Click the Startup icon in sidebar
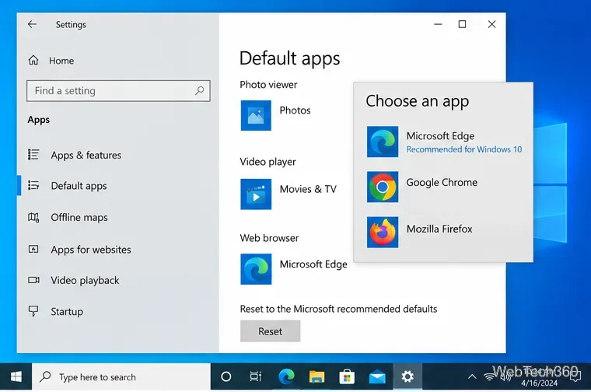591x392 pixels. [33, 311]
